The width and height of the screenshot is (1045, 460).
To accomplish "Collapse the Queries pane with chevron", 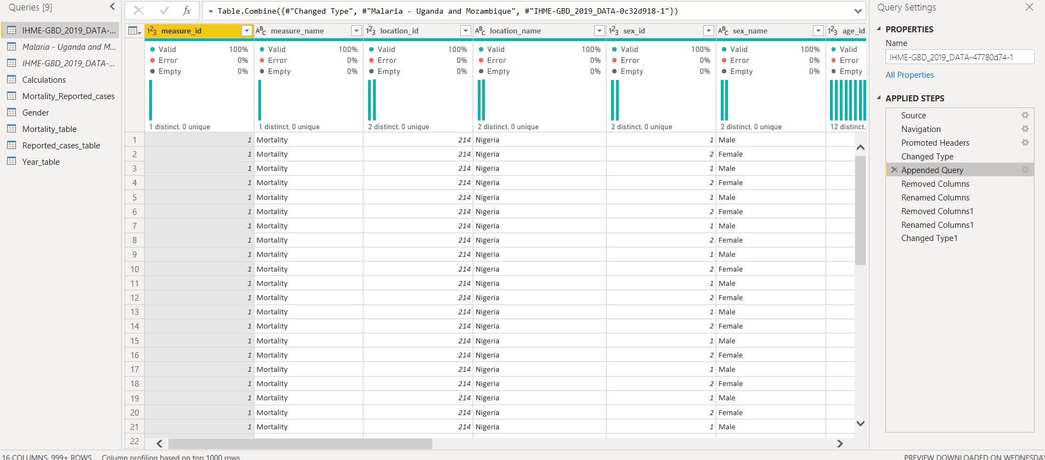I will click(112, 7).
